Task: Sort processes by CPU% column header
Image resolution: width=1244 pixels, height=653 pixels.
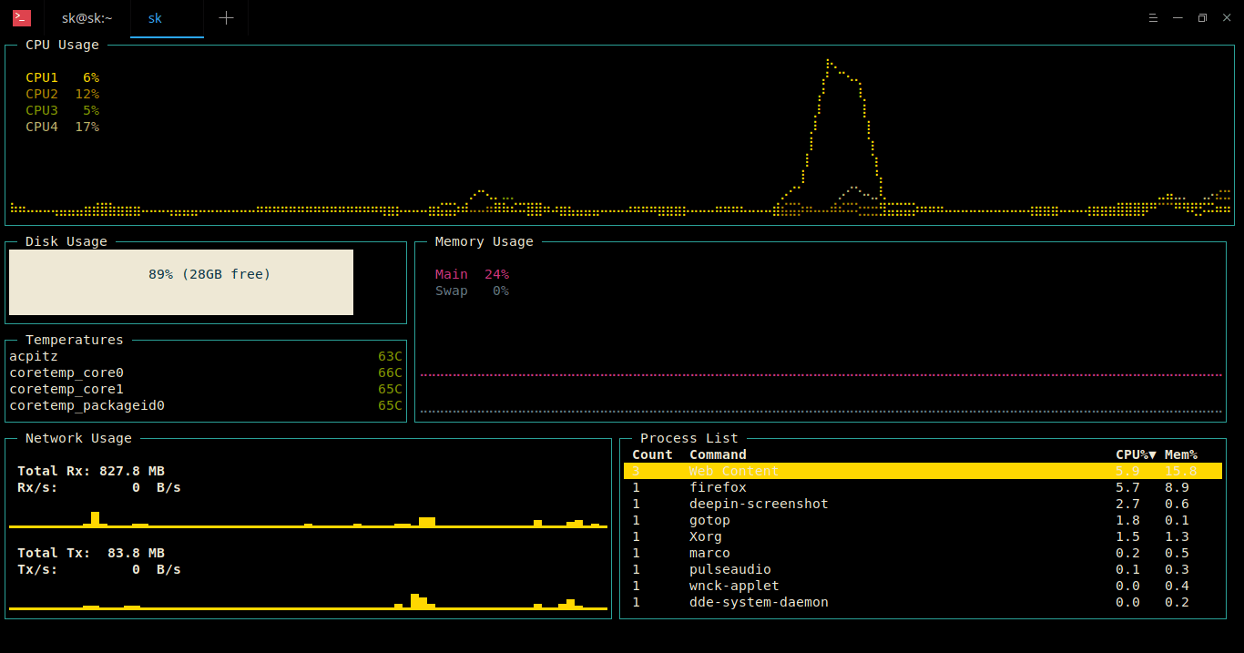Action: (x=1135, y=454)
